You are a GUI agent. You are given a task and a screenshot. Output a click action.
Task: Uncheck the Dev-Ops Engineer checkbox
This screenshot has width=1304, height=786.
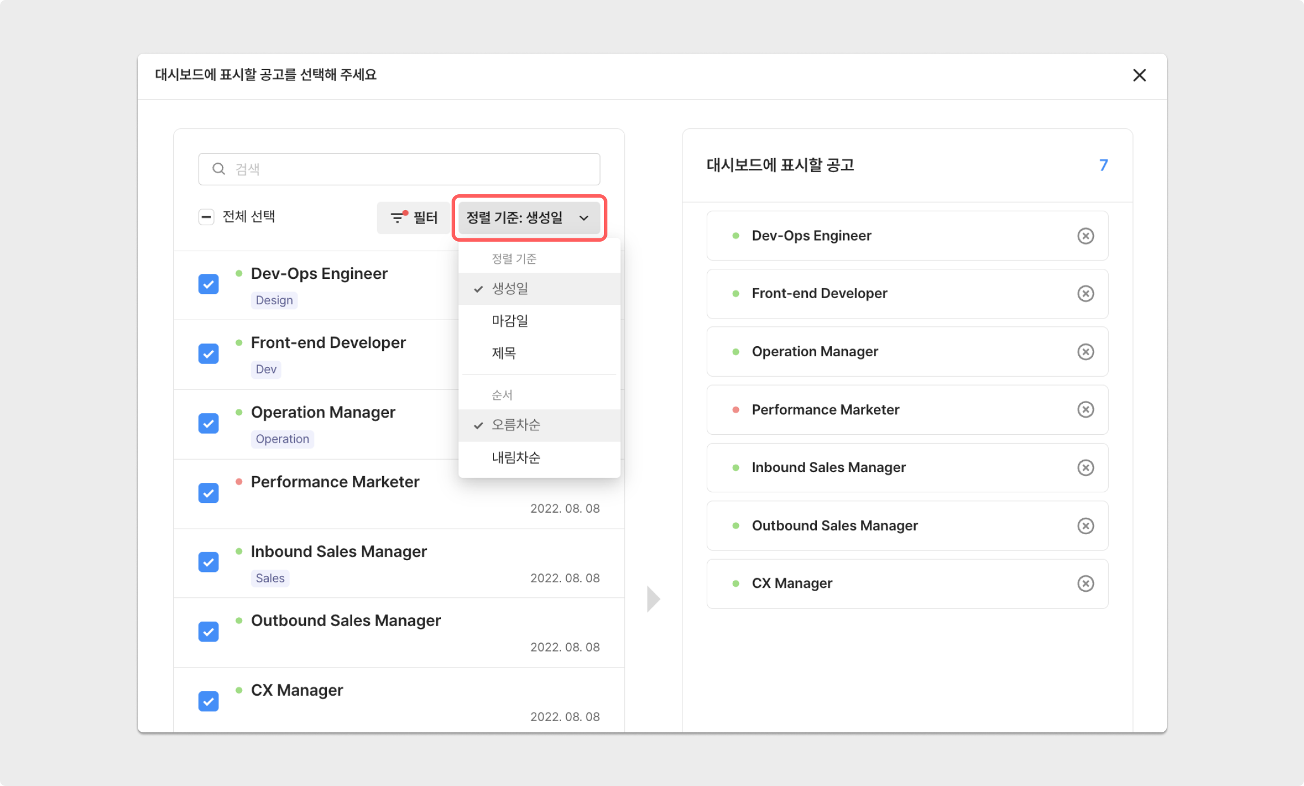point(208,284)
